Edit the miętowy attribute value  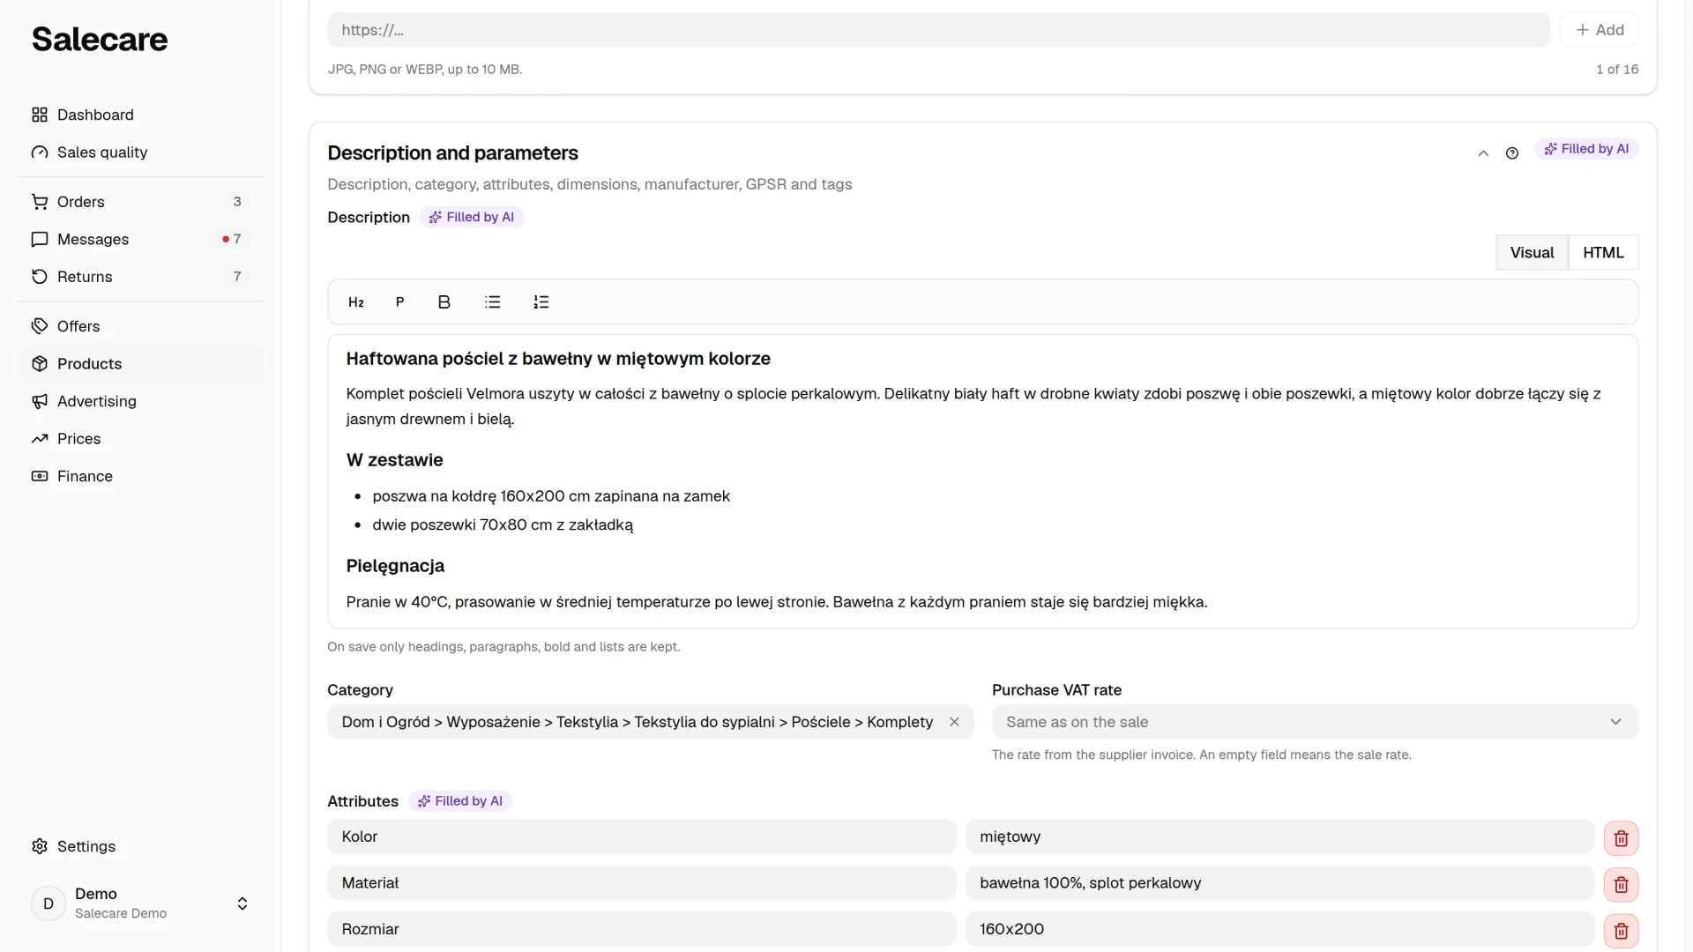pyautogui.click(x=1279, y=837)
